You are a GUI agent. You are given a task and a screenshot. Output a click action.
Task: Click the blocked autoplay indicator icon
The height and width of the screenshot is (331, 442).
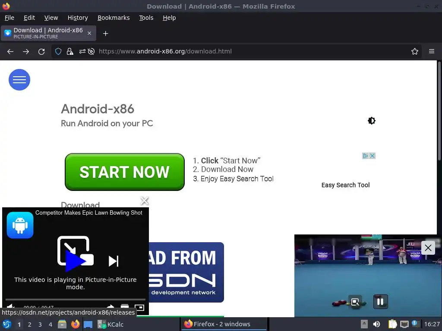coord(91,52)
